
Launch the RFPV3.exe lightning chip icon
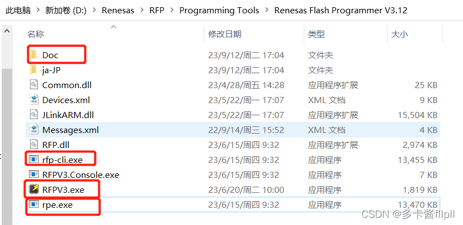point(34,190)
